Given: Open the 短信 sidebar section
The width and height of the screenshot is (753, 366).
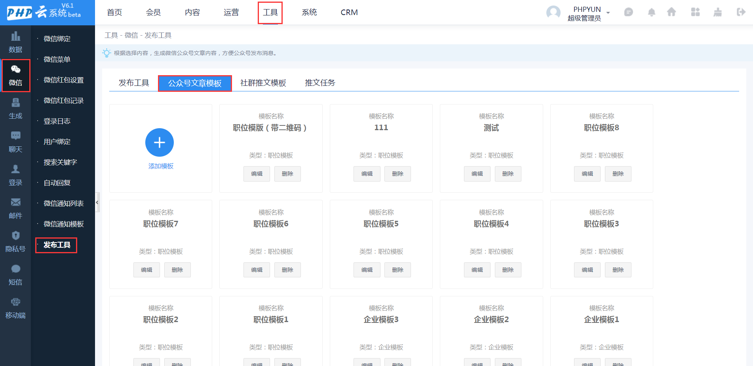Looking at the screenshot, I should click(15, 275).
